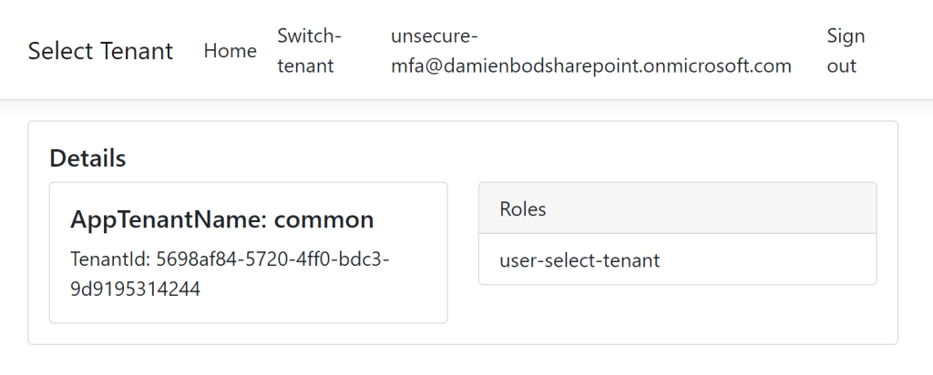Click the Details heading
The image size is (933, 375).
(87, 158)
